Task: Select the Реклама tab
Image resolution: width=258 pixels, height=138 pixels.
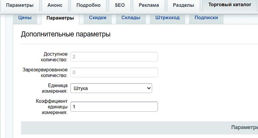Action: pyautogui.click(x=149, y=5)
